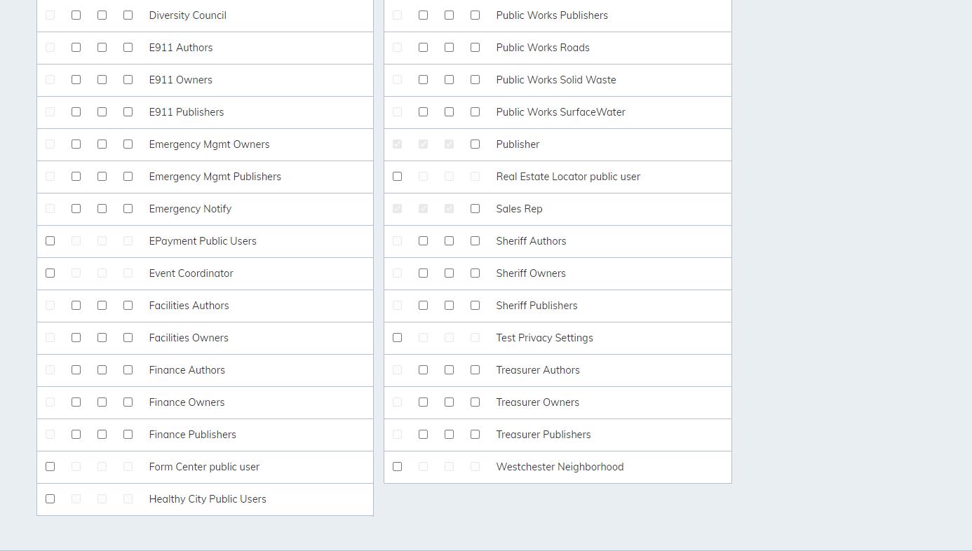Tick the enabled checkbox for EPayment Public Users

coord(50,241)
